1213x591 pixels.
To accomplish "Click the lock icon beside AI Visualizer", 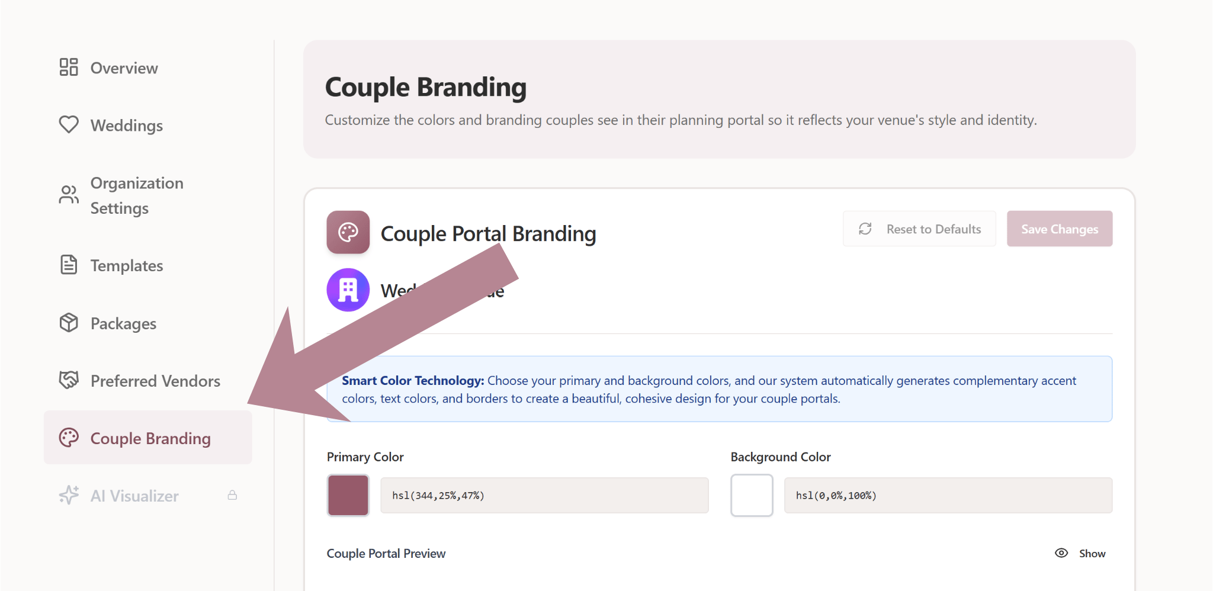I will [232, 495].
